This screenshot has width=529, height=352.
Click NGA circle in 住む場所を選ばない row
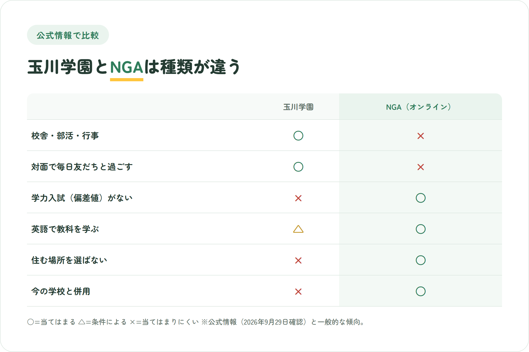(x=421, y=260)
